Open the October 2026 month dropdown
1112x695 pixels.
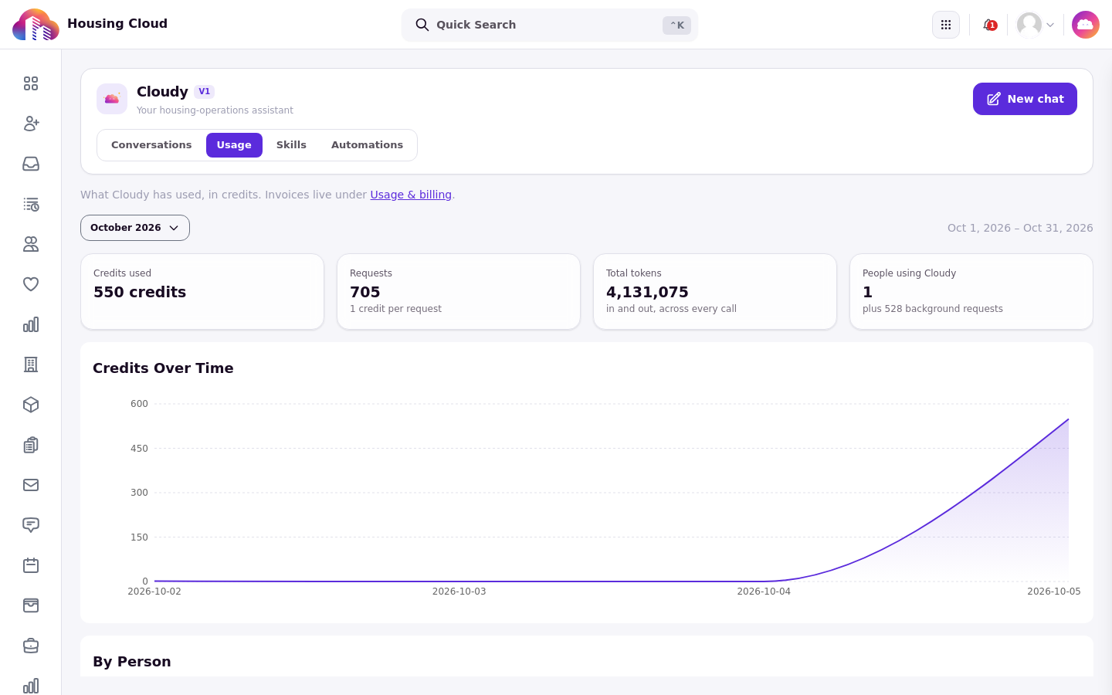click(x=135, y=228)
